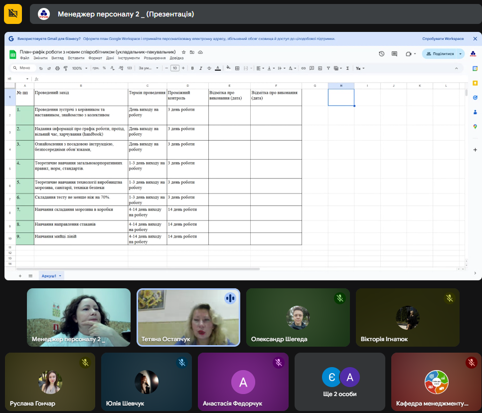Toggle strikethrough formatting
482x413 pixels.
pos(209,68)
